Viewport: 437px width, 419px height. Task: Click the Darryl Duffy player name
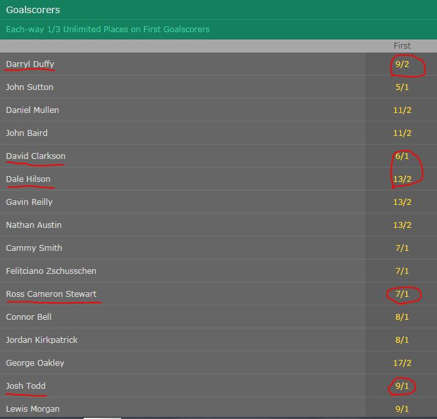click(30, 64)
